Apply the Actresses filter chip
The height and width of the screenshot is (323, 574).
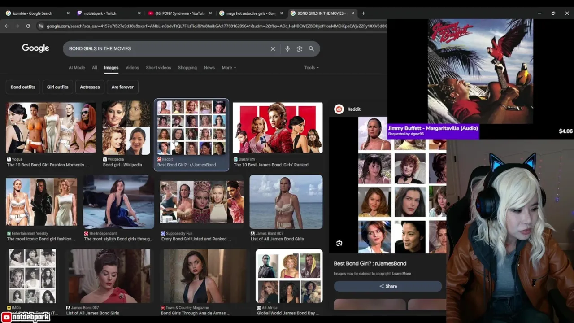click(x=90, y=87)
